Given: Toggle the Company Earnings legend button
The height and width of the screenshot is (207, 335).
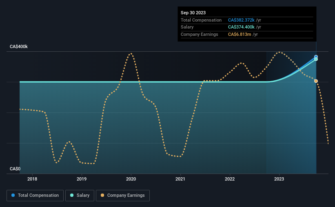Looking at the screenshot, I should tap(123, 196).
